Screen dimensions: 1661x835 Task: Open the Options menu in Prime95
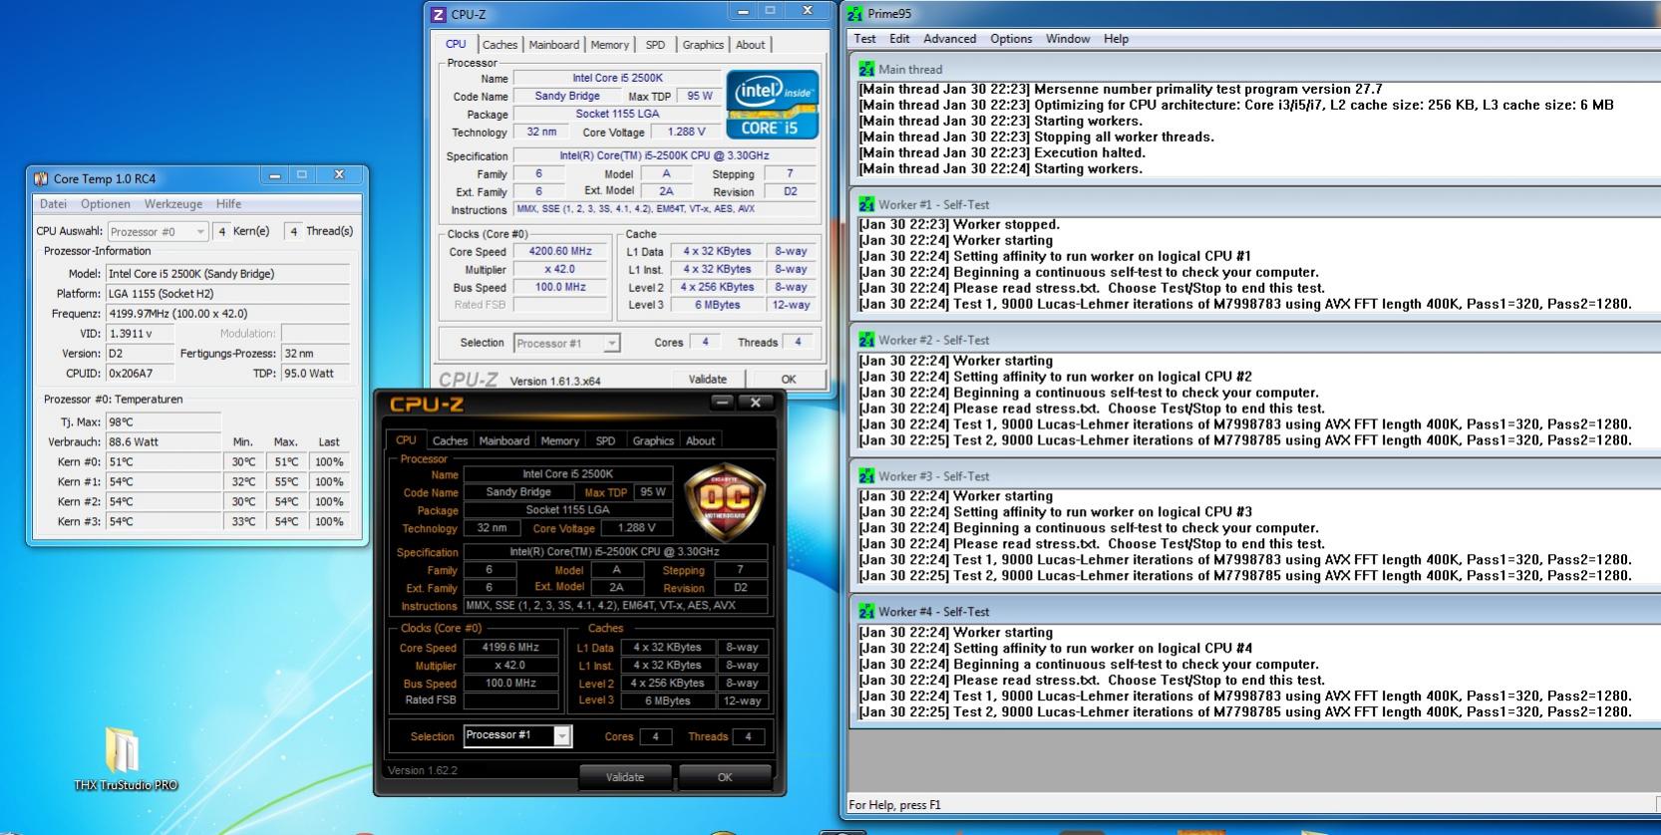[x=1011, y=39]
